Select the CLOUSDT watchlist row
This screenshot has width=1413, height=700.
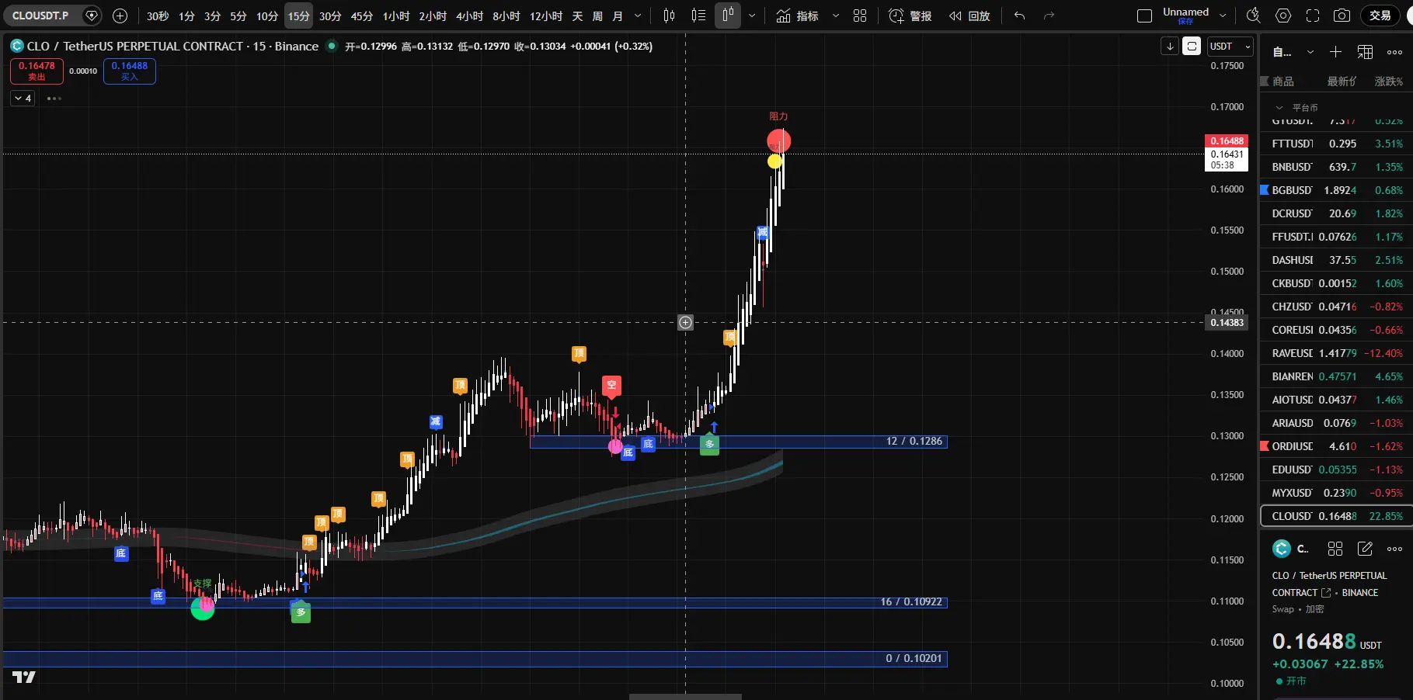[x=1336, y=516]
